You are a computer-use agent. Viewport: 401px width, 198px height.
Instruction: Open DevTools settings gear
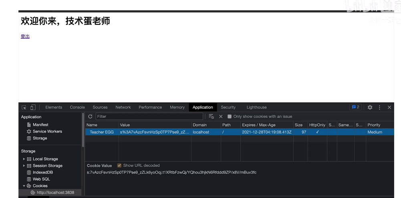(x=370, y=107)
